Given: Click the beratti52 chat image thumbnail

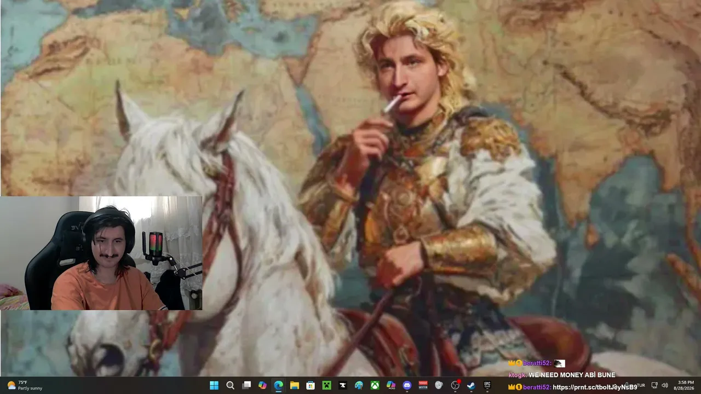Looking at the screenshot, I should (x=559, y=363).
